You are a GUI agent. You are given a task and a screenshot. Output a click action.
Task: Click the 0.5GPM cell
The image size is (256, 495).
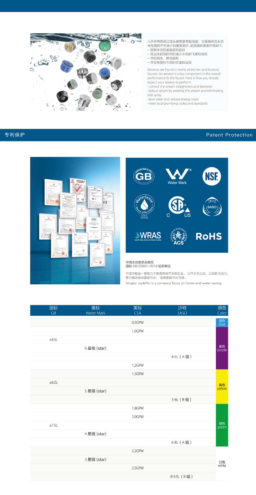tap(138, 323)
